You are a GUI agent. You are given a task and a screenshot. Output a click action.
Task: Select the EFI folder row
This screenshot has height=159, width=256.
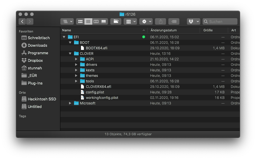150,37
